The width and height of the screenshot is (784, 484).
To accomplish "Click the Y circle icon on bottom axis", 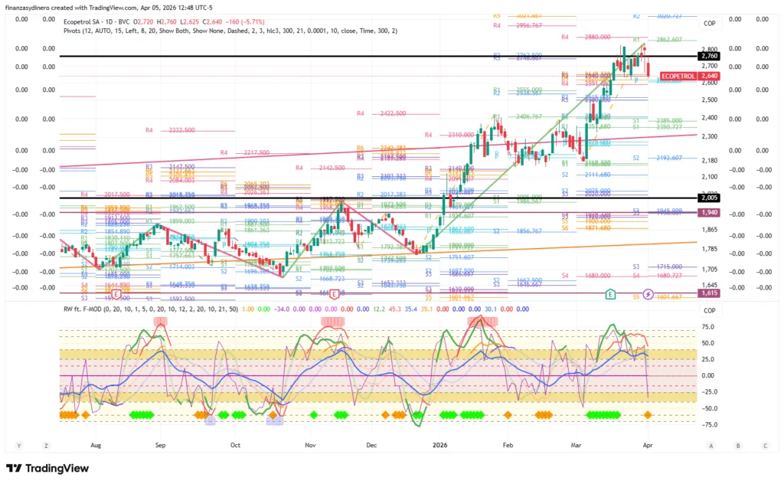I will point(18,445).
